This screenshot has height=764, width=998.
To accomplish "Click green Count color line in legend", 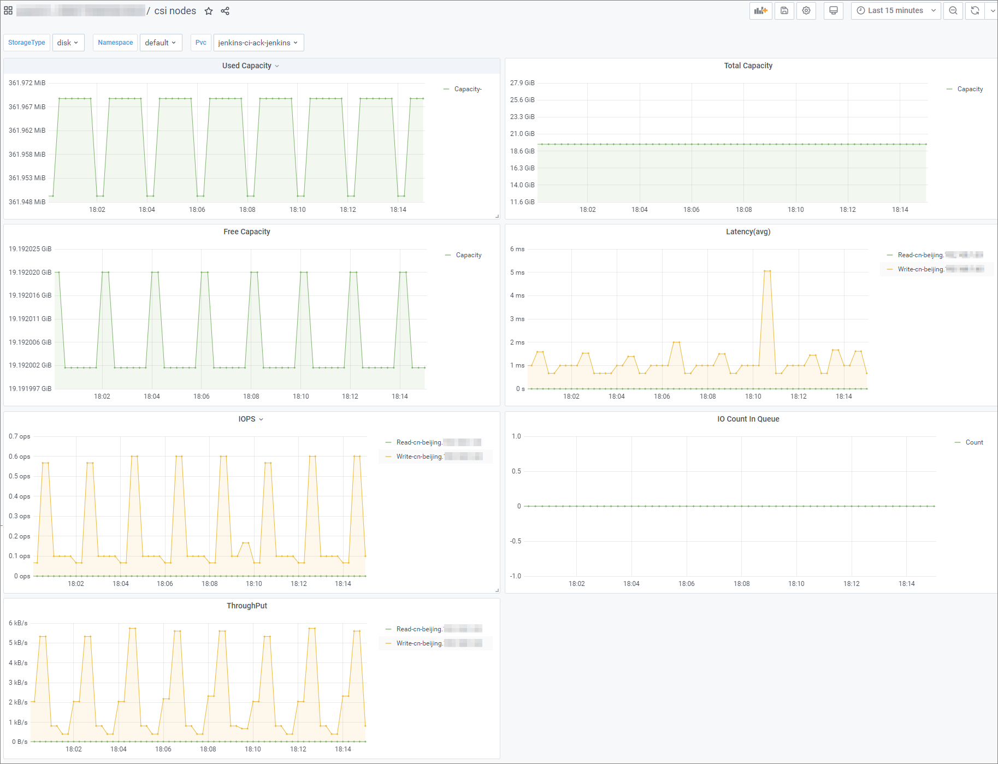I will pyautogui.click(x=958, y=442).
